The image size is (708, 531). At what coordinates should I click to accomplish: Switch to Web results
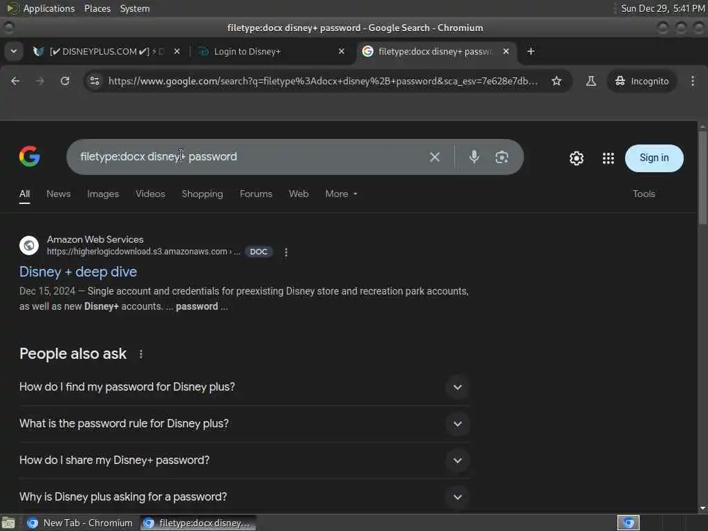(299, 194)
